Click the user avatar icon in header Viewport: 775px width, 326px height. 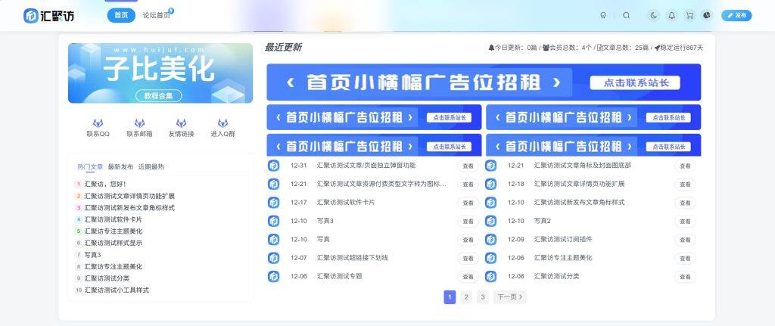707,15
